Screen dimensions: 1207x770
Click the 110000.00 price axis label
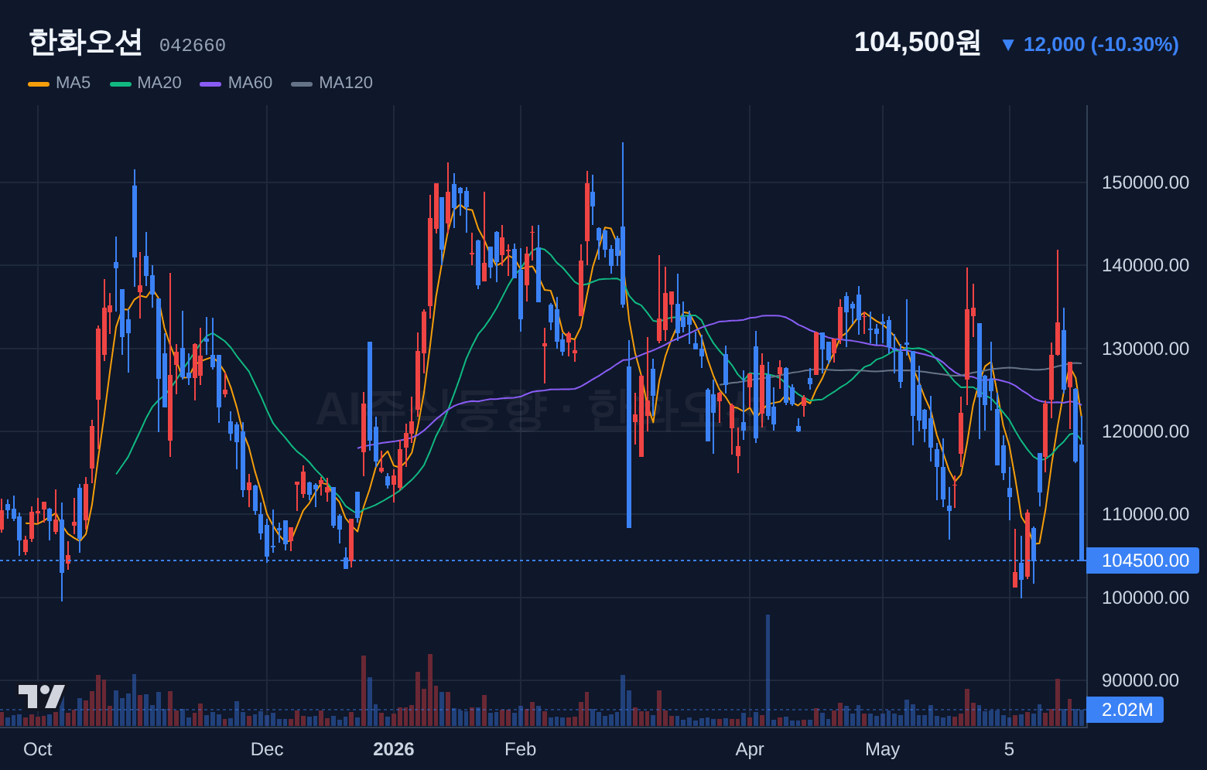point(1145,514)
